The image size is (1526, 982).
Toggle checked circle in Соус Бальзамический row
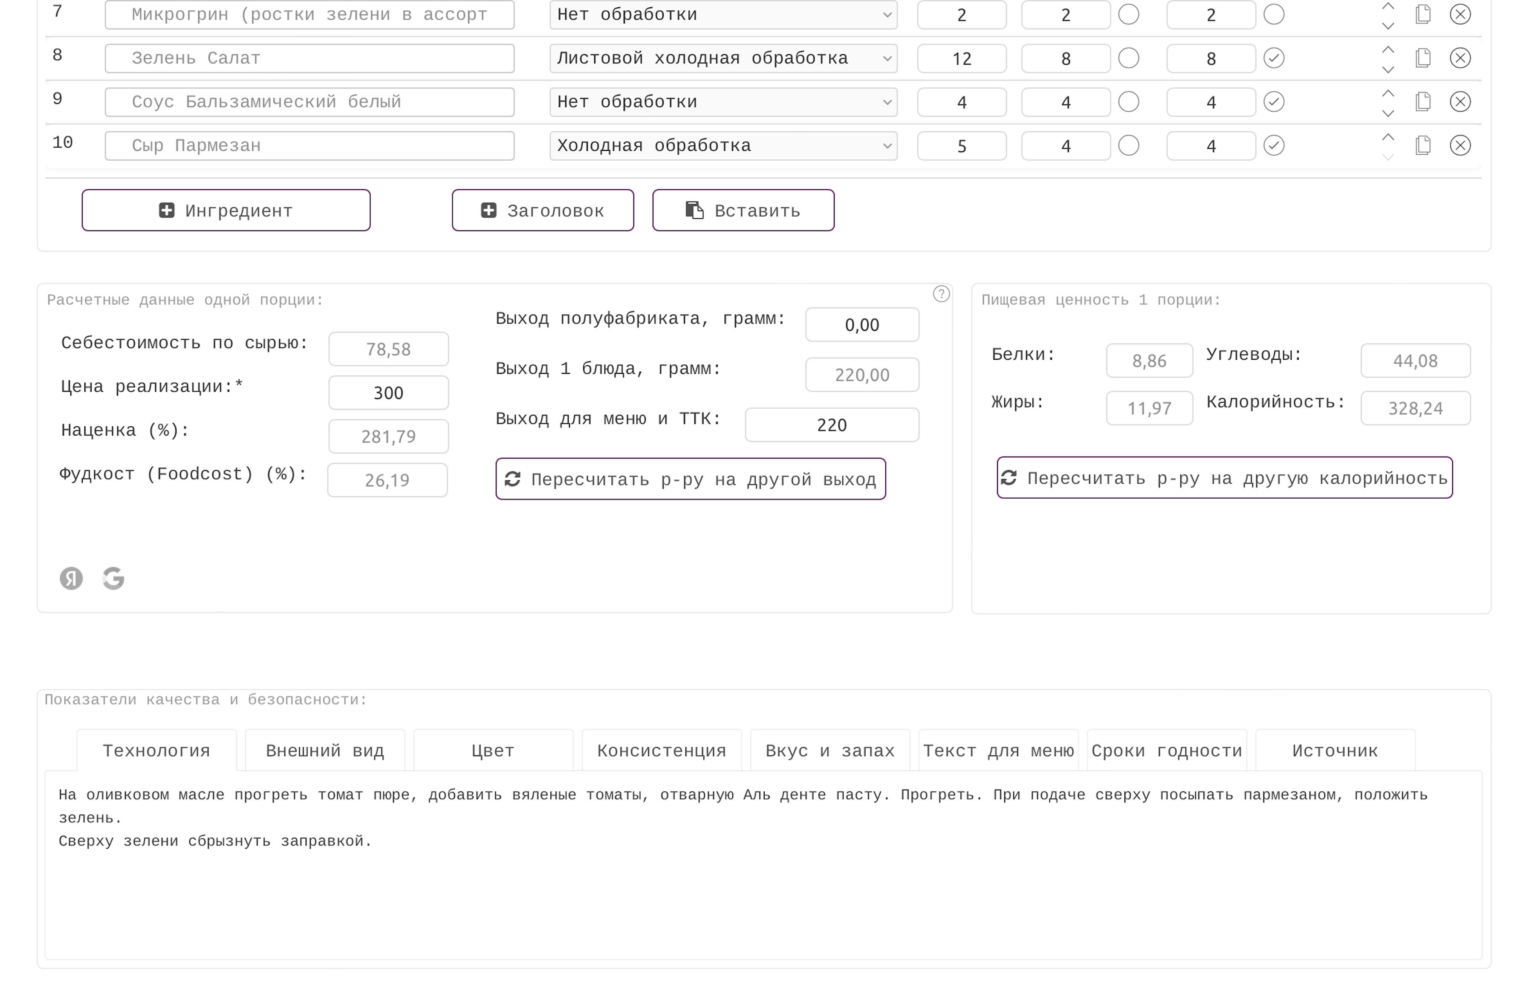(x=1274, y=101)
